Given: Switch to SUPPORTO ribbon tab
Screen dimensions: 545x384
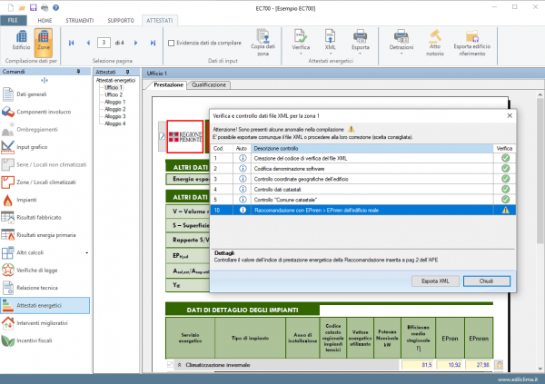Looking at the screenshot, I should point(121,21).
